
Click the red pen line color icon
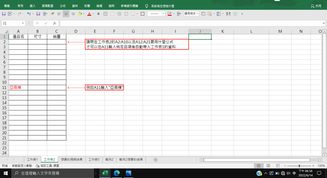(x=169, y=14)
